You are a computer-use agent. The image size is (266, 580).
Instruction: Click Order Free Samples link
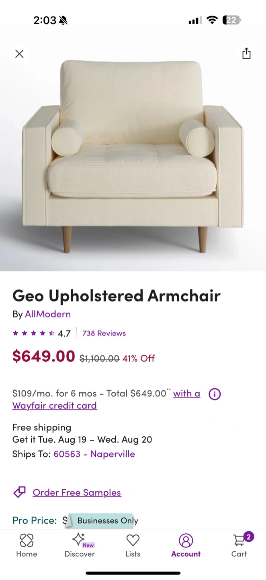coord(77,492)
